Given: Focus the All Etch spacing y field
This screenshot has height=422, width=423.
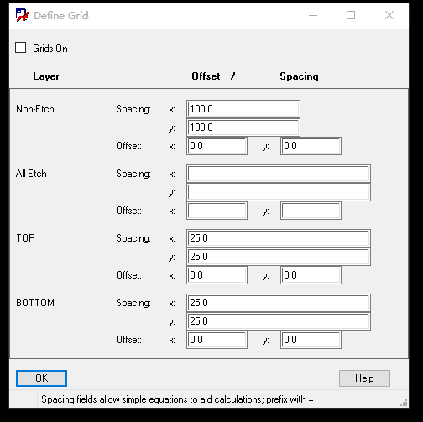Looking at the screenshot, I should (279, 192).
